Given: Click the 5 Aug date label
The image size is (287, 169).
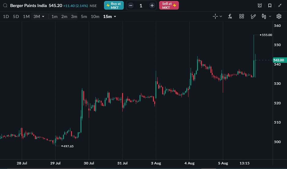Looking at the screenshot, I should point(223,163).
